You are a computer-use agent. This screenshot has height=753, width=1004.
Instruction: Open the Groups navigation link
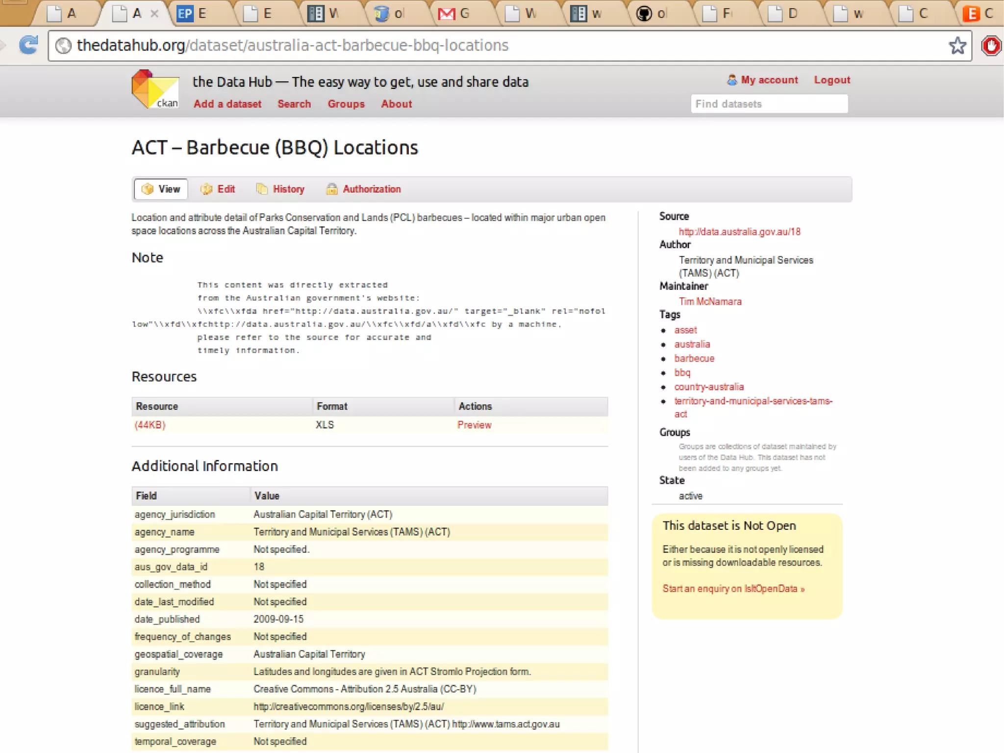click(x=346, y=104)
